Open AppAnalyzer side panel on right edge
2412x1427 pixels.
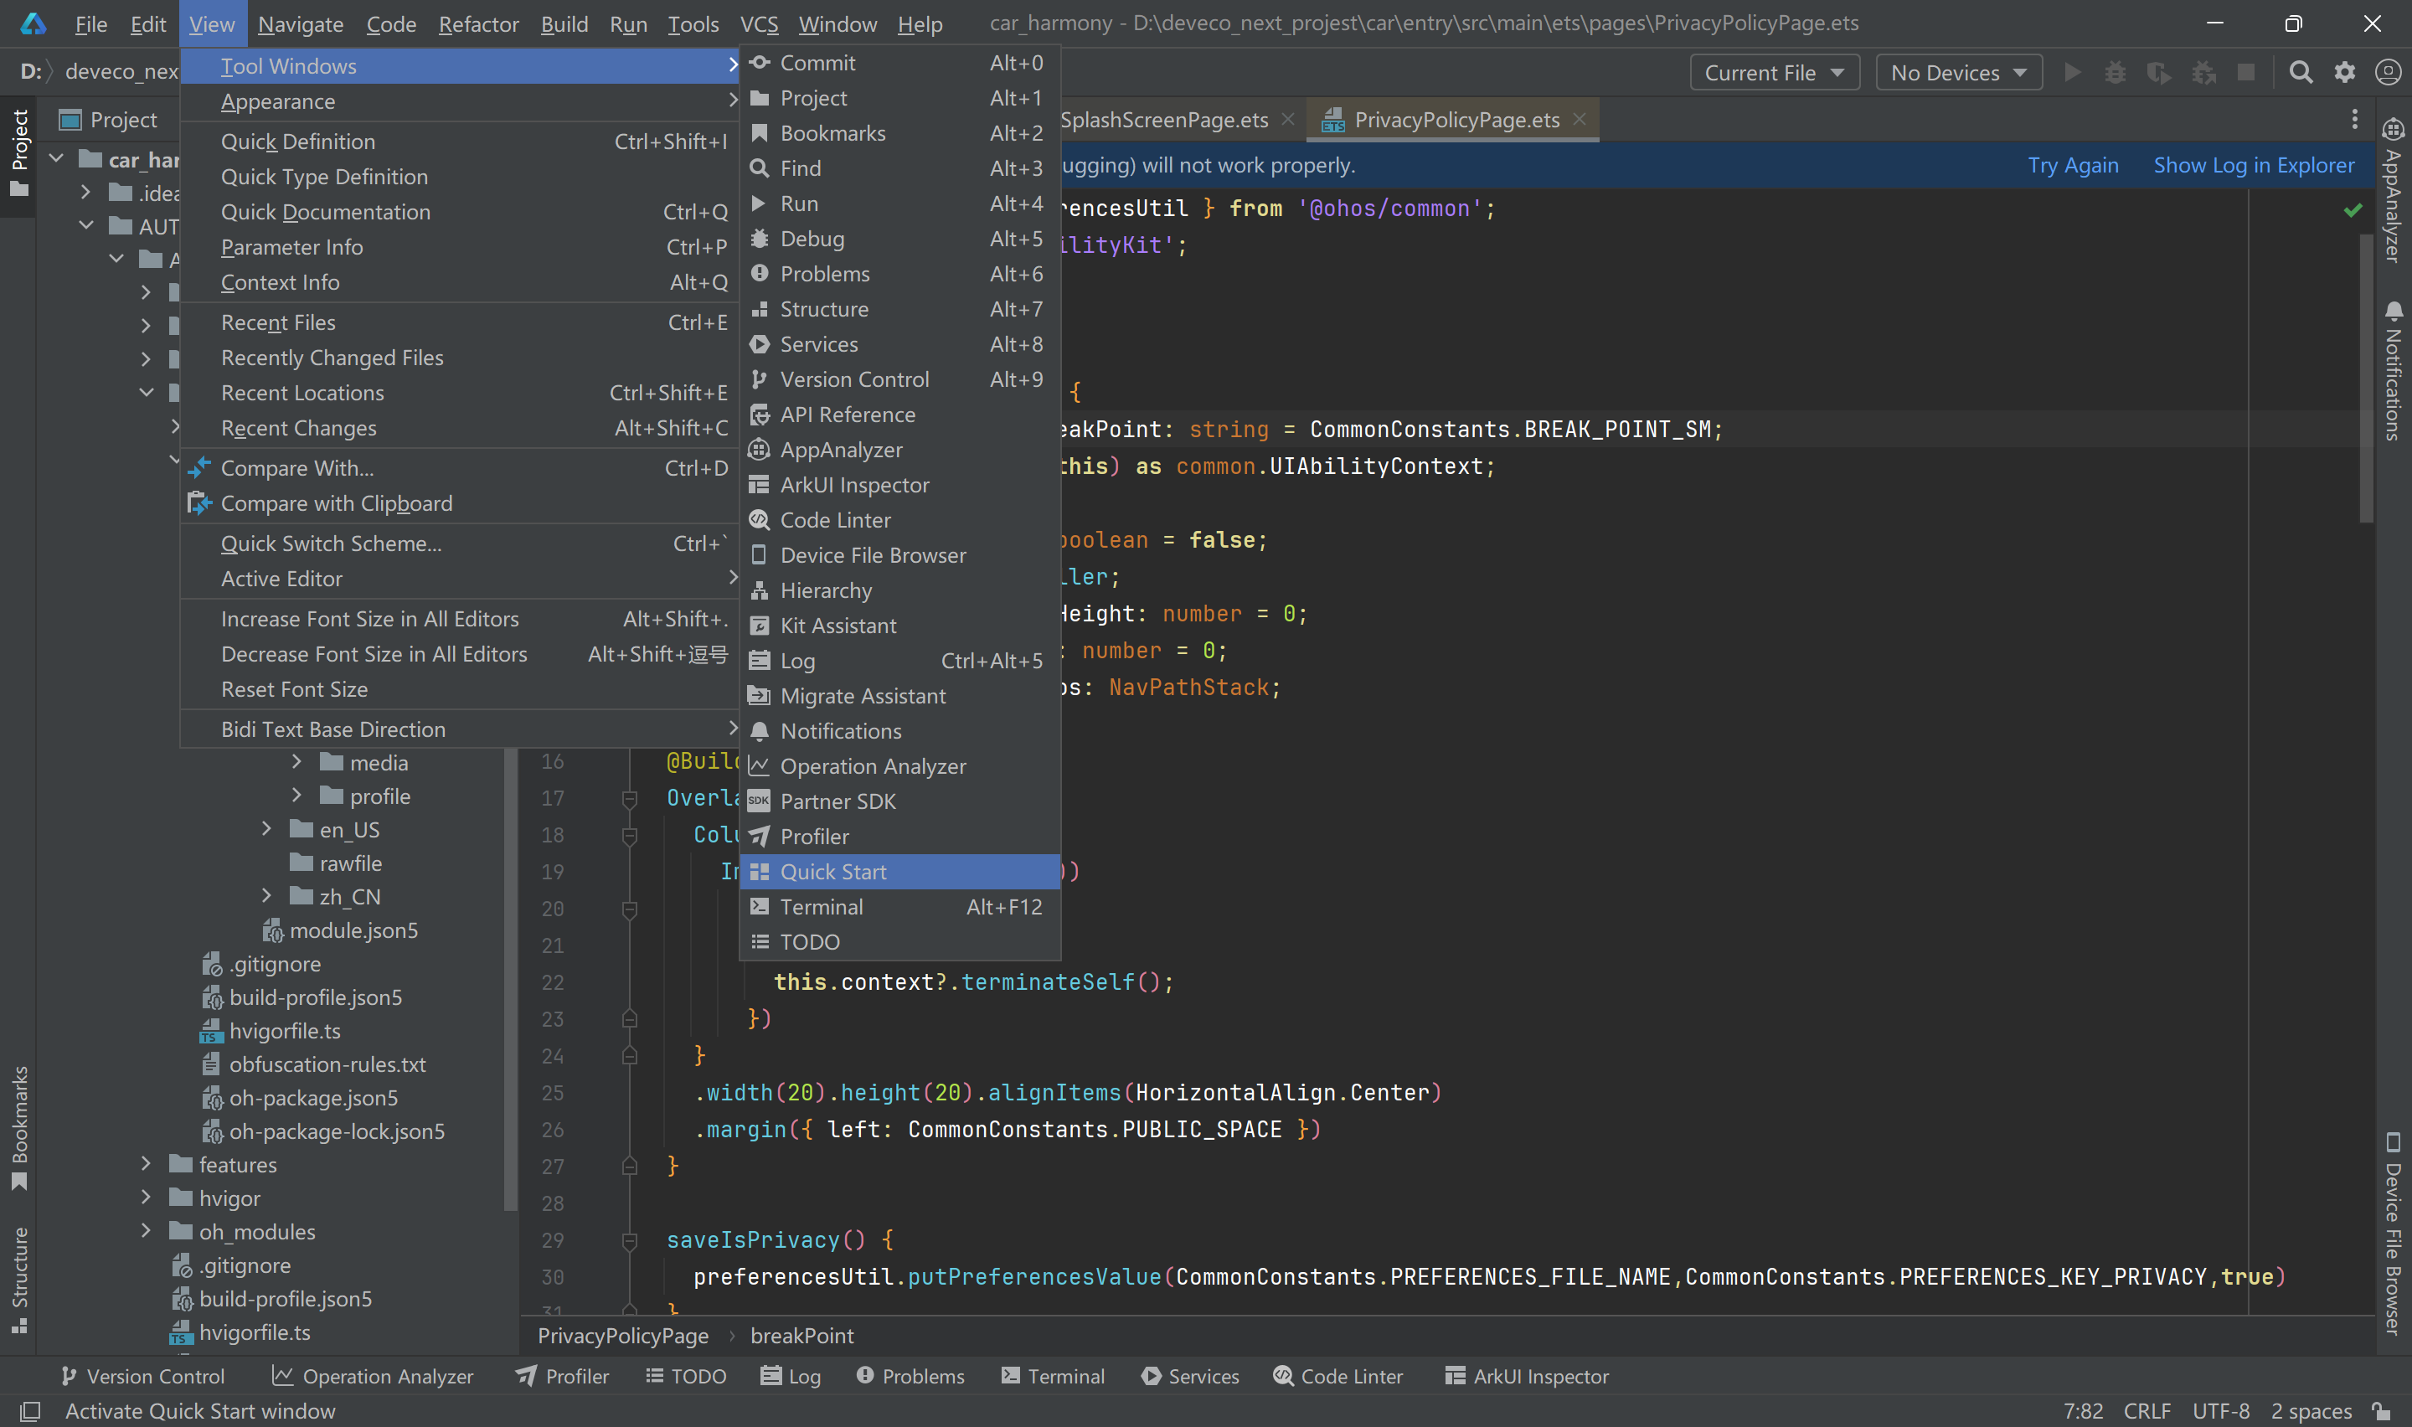pos(2393,190)
